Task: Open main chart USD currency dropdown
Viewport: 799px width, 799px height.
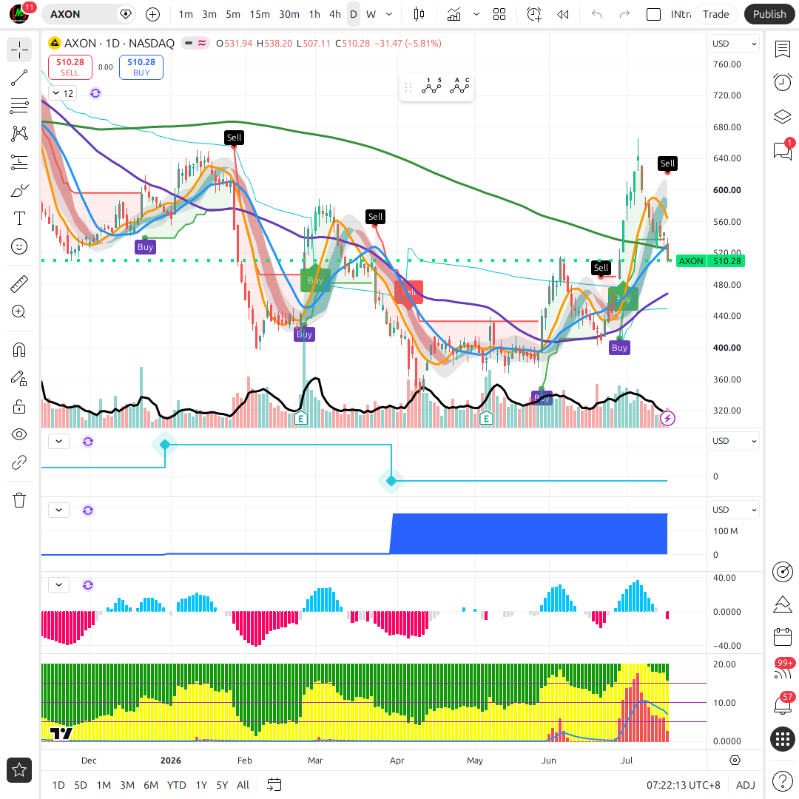Action: click(734, 44)
